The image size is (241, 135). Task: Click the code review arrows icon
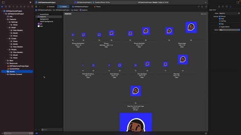coord(199,7)
